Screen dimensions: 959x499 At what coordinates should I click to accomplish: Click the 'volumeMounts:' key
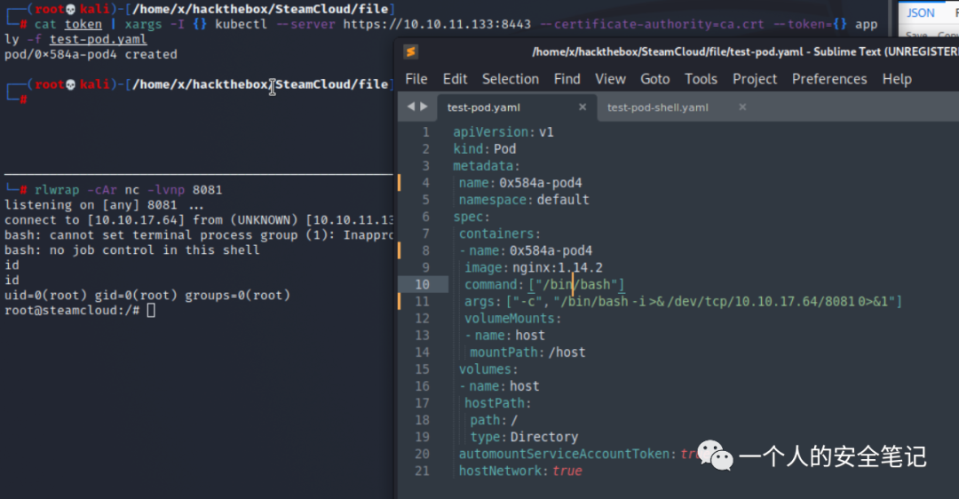(x=512, y=319)
